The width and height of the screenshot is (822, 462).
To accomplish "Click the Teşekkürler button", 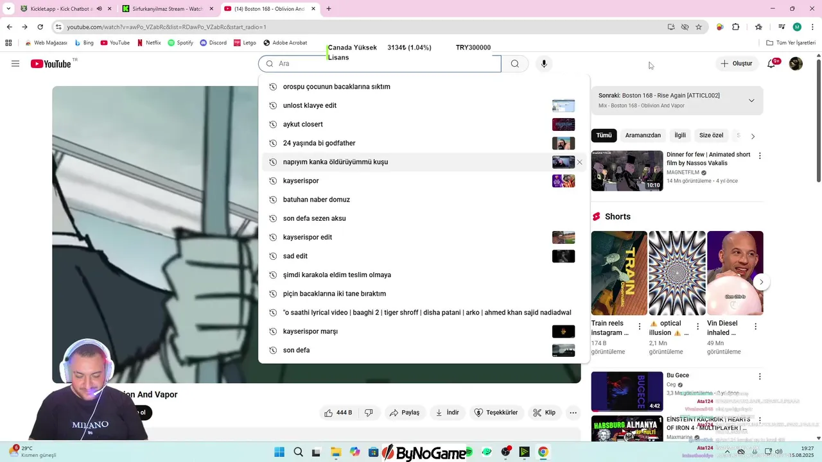I will coord(496,413).
